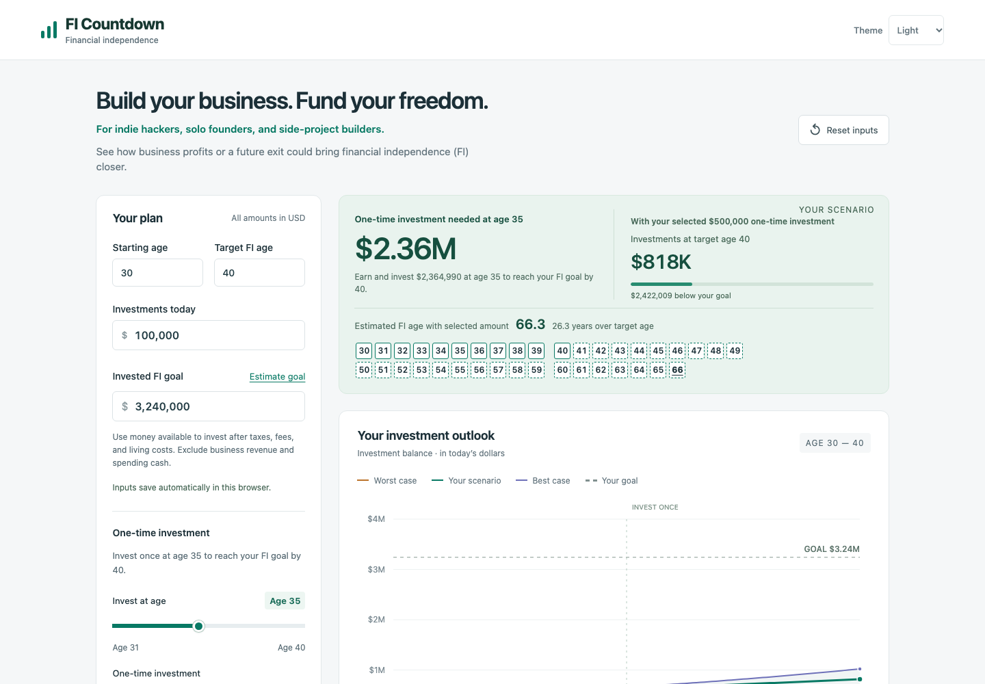Click the circular arrow reset icon
985x684 pixels.
pyautogui.click(x=815, y=130)
